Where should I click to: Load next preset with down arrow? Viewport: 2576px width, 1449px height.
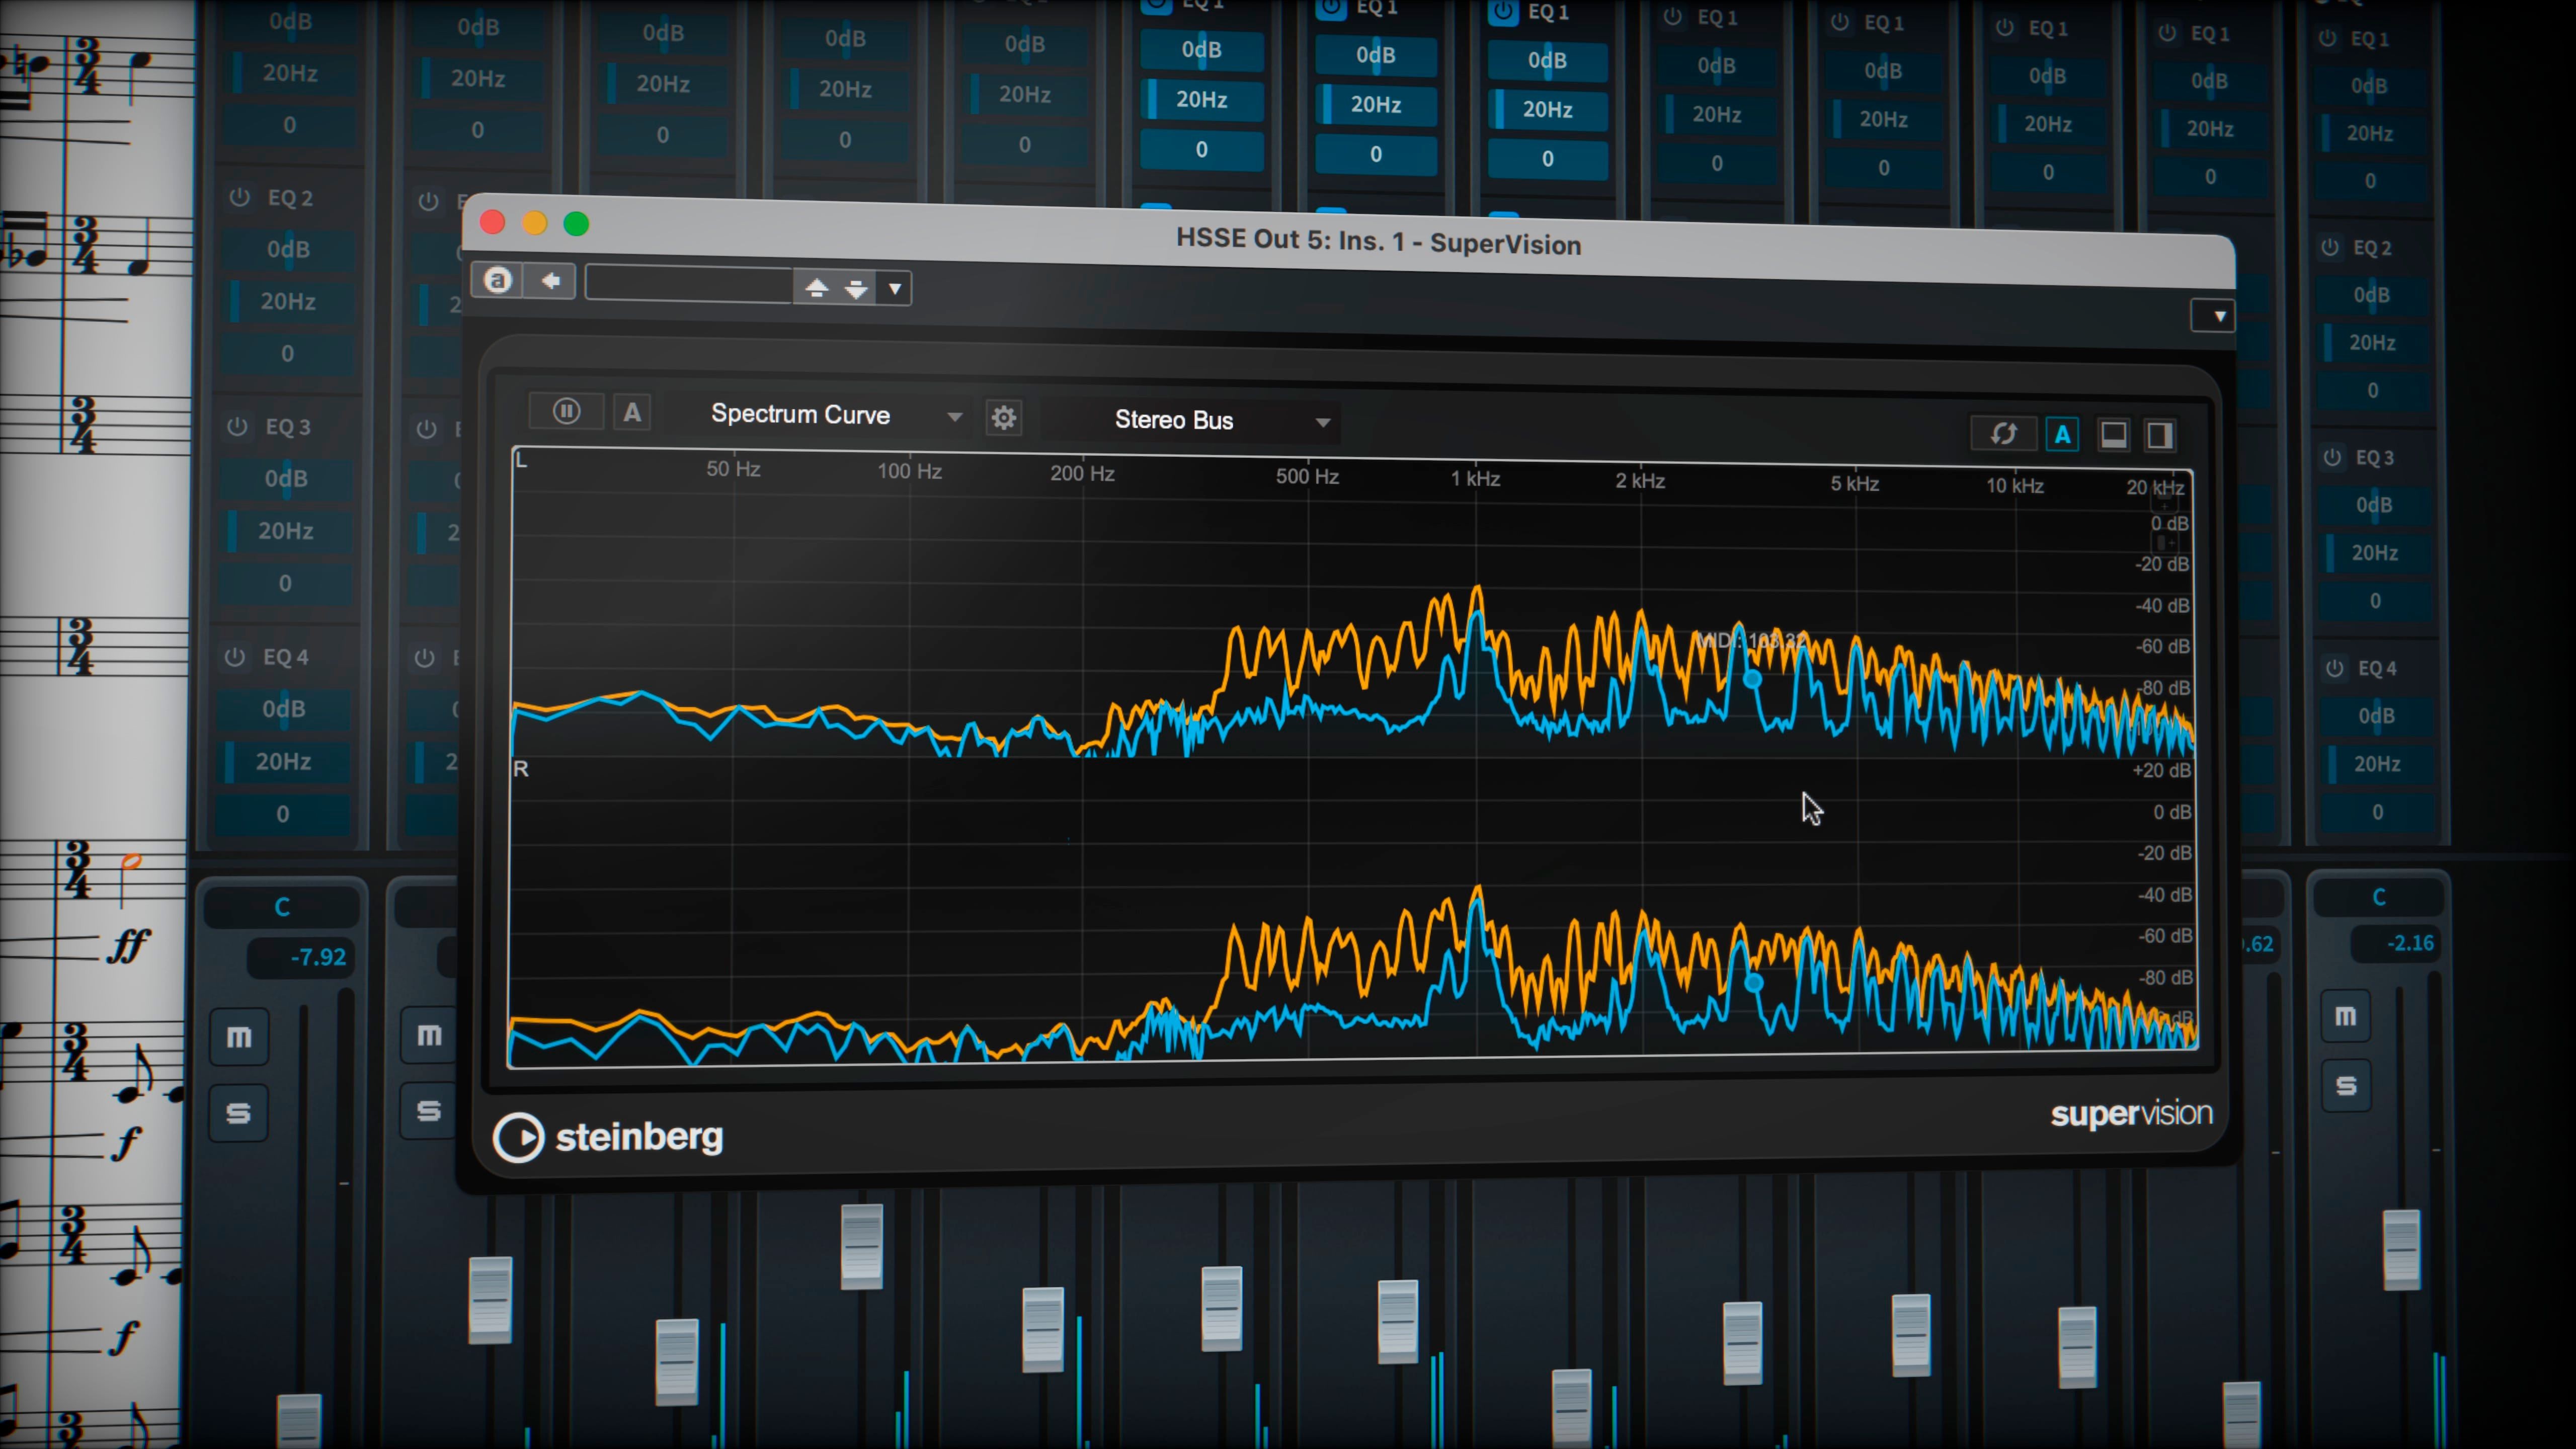click(856, 289)
